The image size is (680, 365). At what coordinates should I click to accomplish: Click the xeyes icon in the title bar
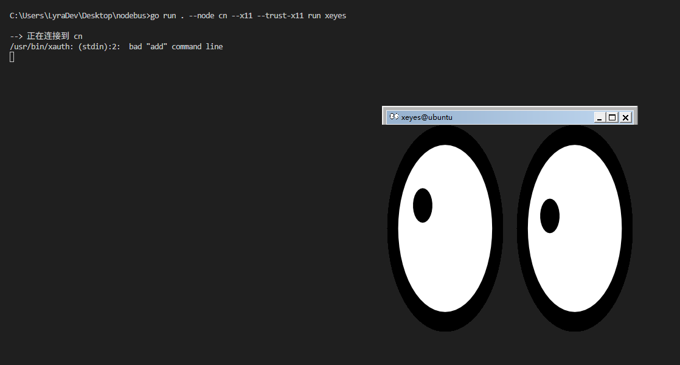[394, 117]
